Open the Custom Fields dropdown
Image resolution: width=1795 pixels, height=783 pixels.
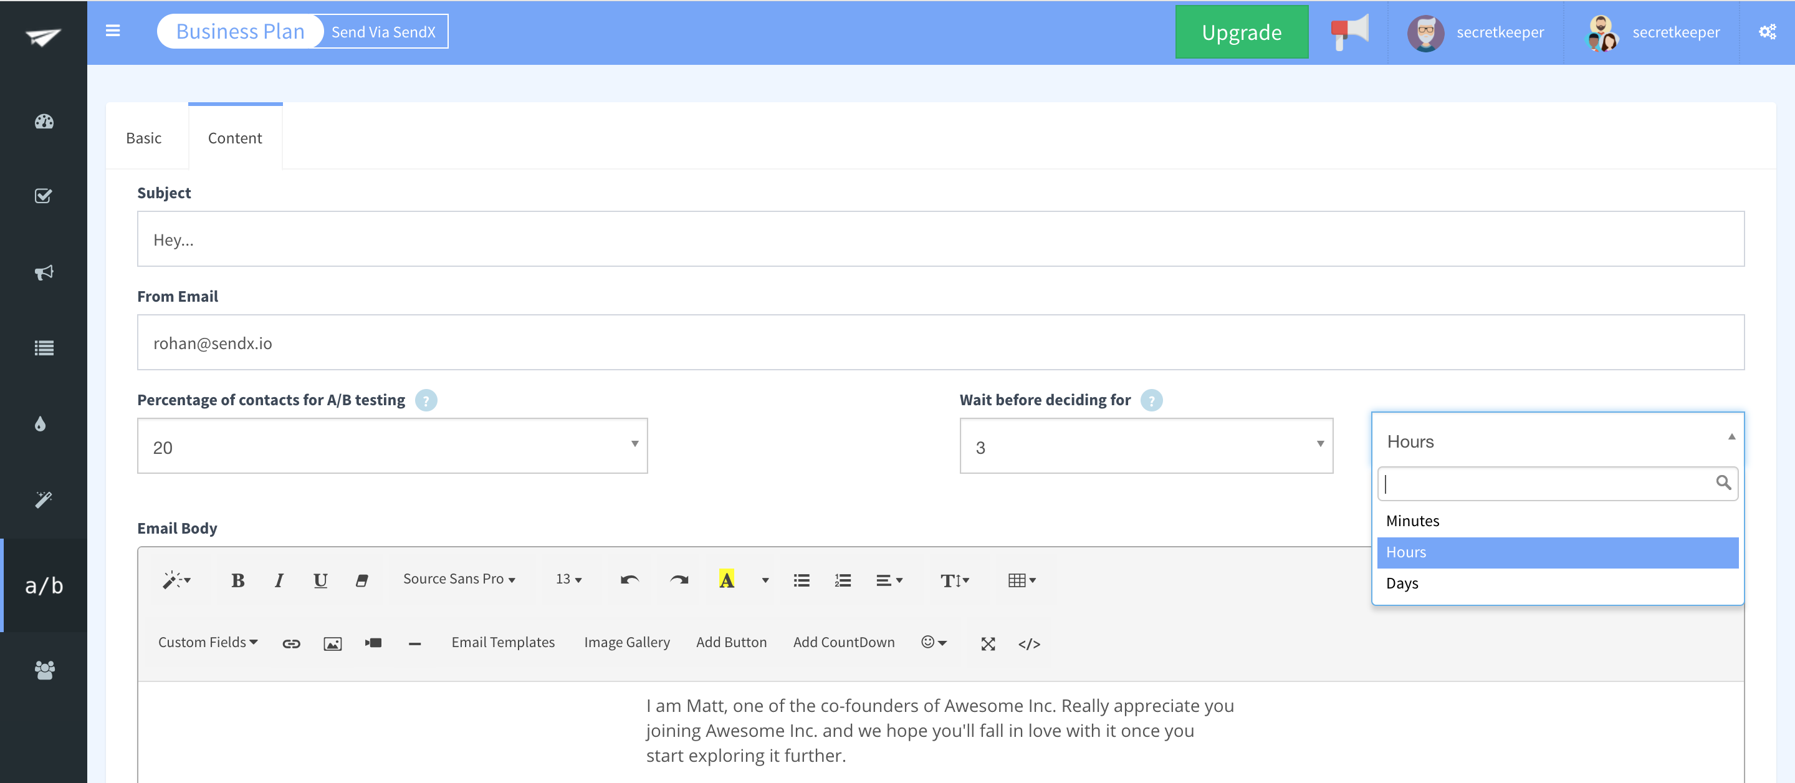(x=208, y=642)
